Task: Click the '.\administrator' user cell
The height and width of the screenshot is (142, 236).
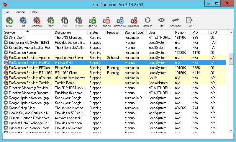Action: pyautogui.click(x=158, y=83)
